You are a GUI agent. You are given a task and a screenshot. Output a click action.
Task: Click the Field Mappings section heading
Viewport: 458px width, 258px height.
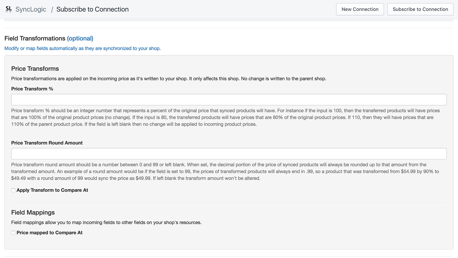[x=33, y=212]
